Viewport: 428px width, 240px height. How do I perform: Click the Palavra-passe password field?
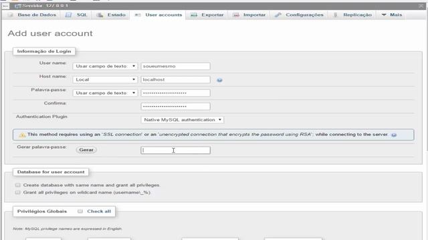click(175, 93)
